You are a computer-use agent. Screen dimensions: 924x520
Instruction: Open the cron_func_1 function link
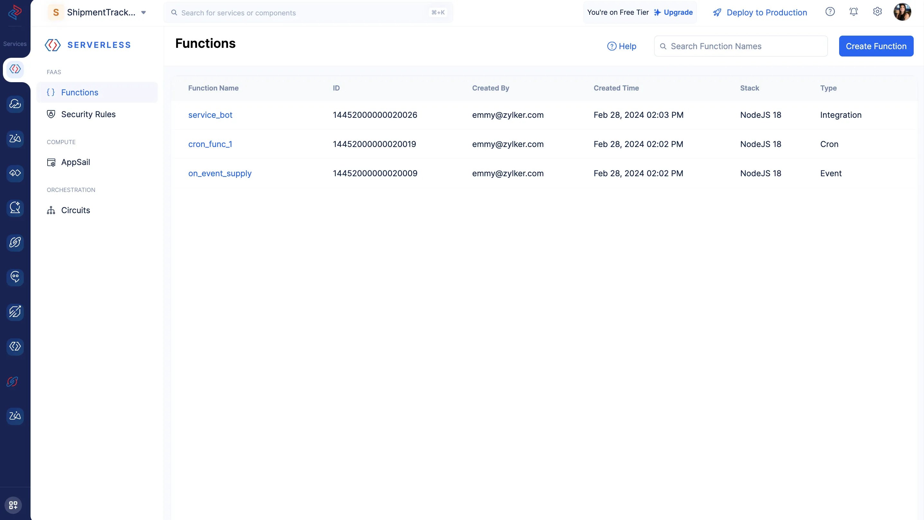click(210, 144)
